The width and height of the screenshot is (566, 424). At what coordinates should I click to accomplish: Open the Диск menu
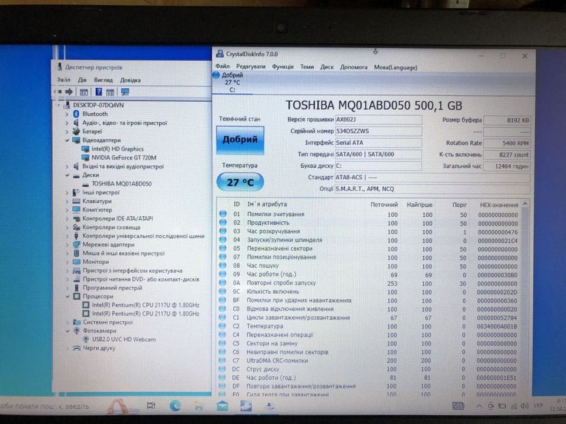[326, 67]
